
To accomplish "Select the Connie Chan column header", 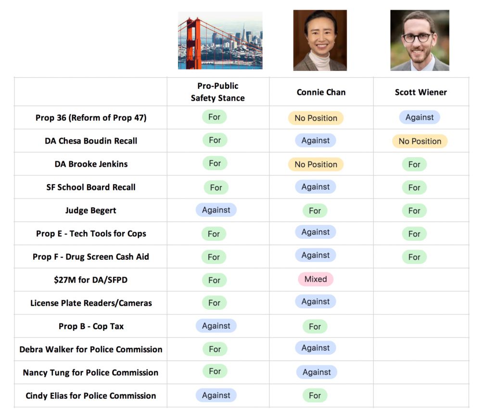I will coord(321,92).
